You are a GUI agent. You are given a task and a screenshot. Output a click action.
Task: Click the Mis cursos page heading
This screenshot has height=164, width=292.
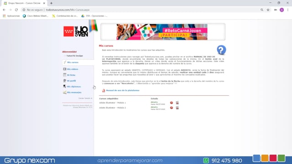[106, 46]
